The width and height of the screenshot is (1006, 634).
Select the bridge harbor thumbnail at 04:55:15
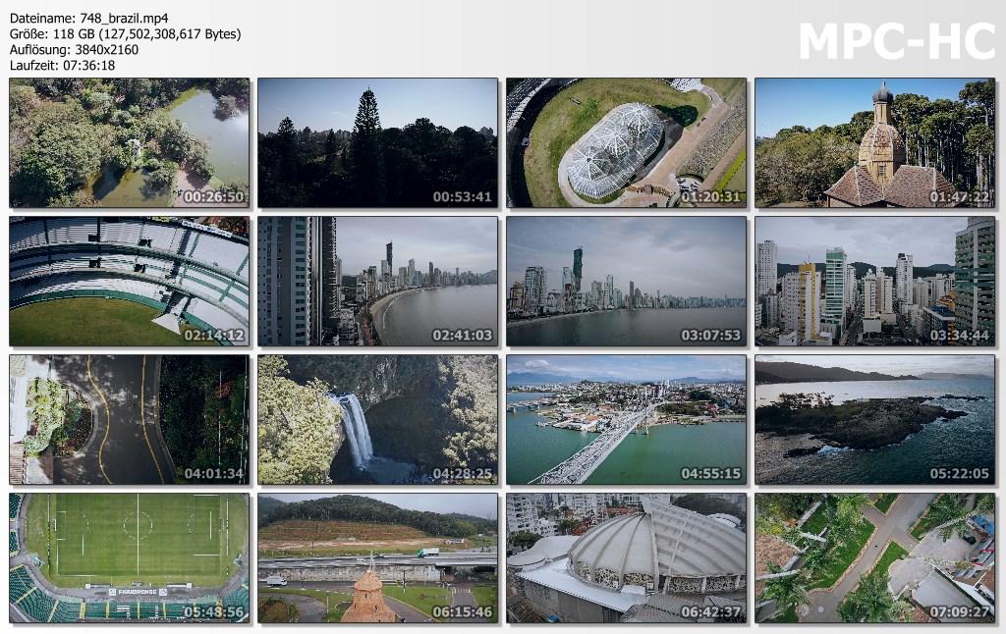click(626, 420)
